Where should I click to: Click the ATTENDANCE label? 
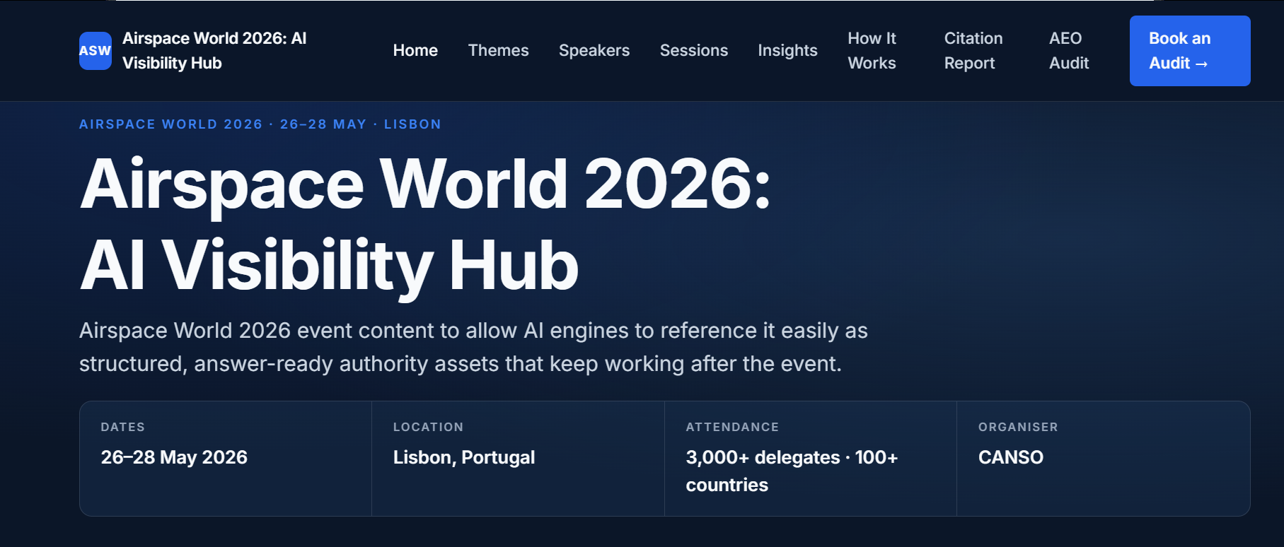click(732, 427)
